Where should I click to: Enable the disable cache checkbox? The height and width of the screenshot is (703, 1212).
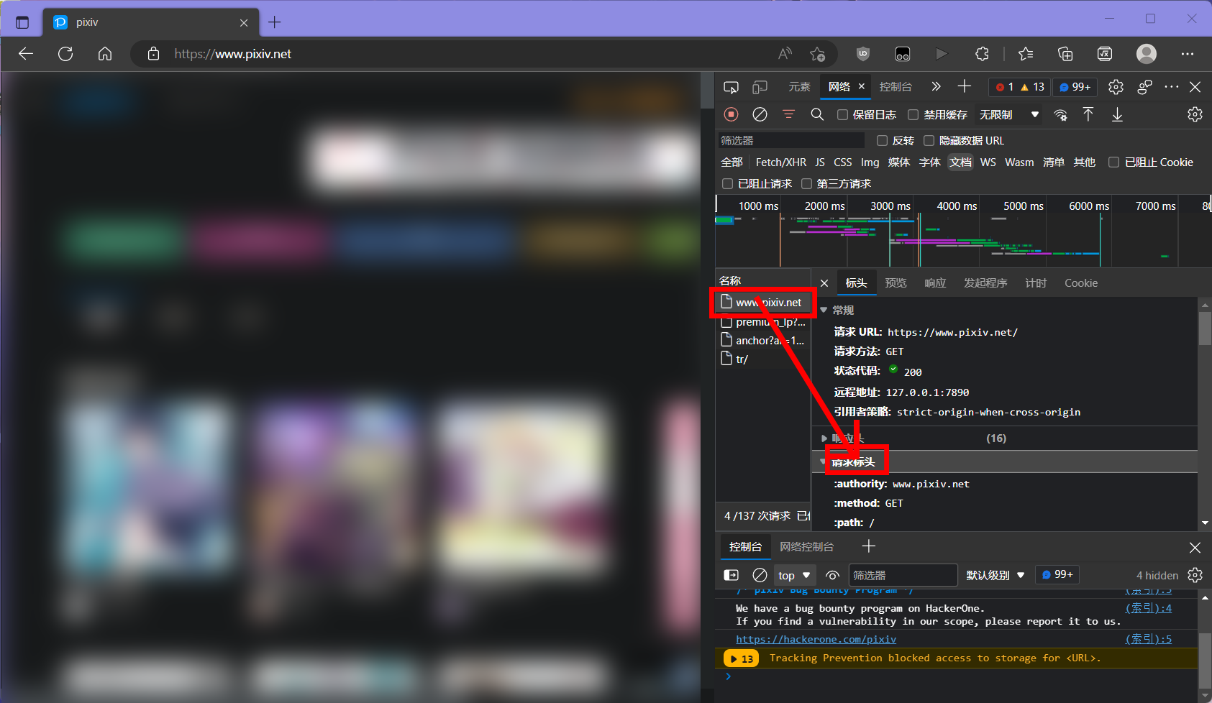click(913, 114)
